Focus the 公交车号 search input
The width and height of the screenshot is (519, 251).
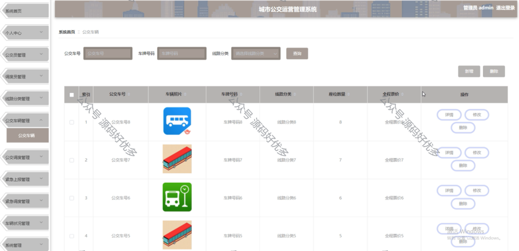point(108,54)
